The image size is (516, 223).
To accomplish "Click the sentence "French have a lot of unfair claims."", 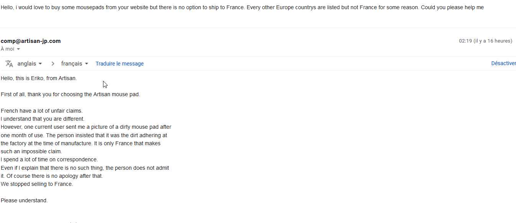I will tap(41, 111).
